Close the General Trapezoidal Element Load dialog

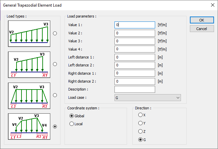click(212, 5)
